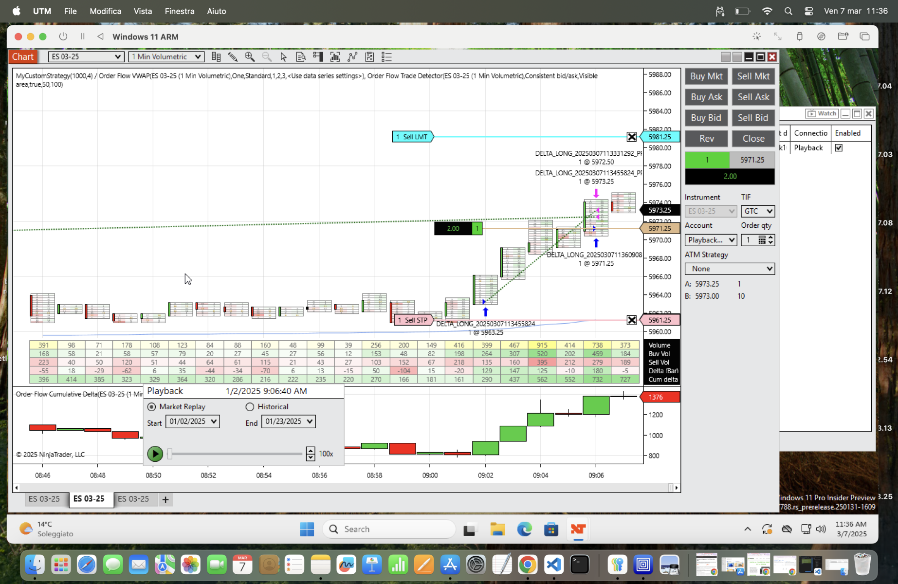Select the cursor pointer tool
898x584 pixels.
(284, 57)
